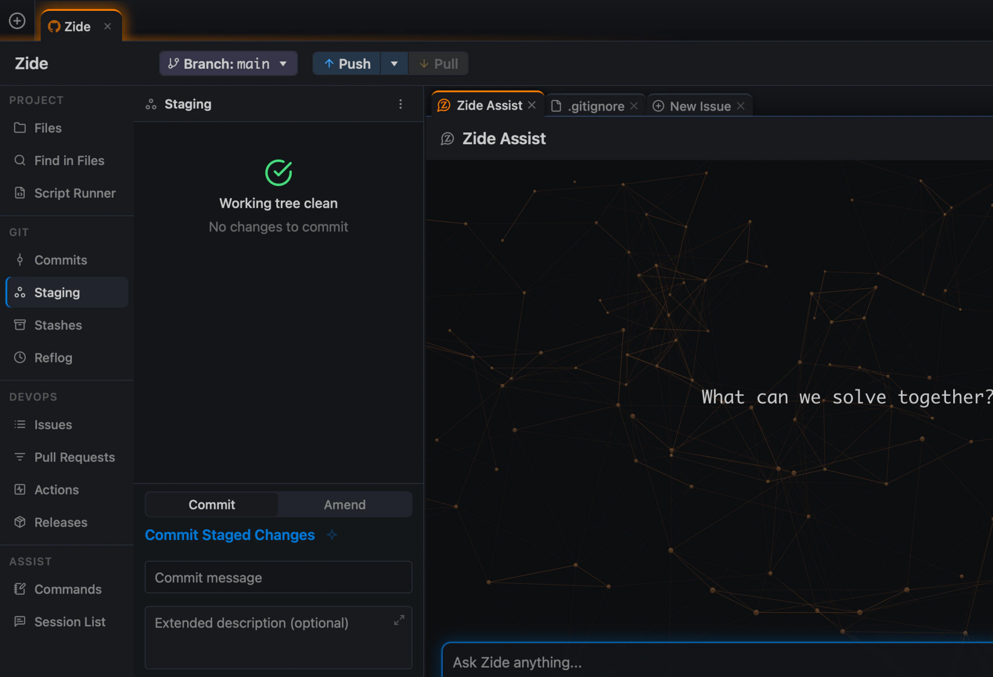Click the 'What can we solve together?' text

(847, 397)
